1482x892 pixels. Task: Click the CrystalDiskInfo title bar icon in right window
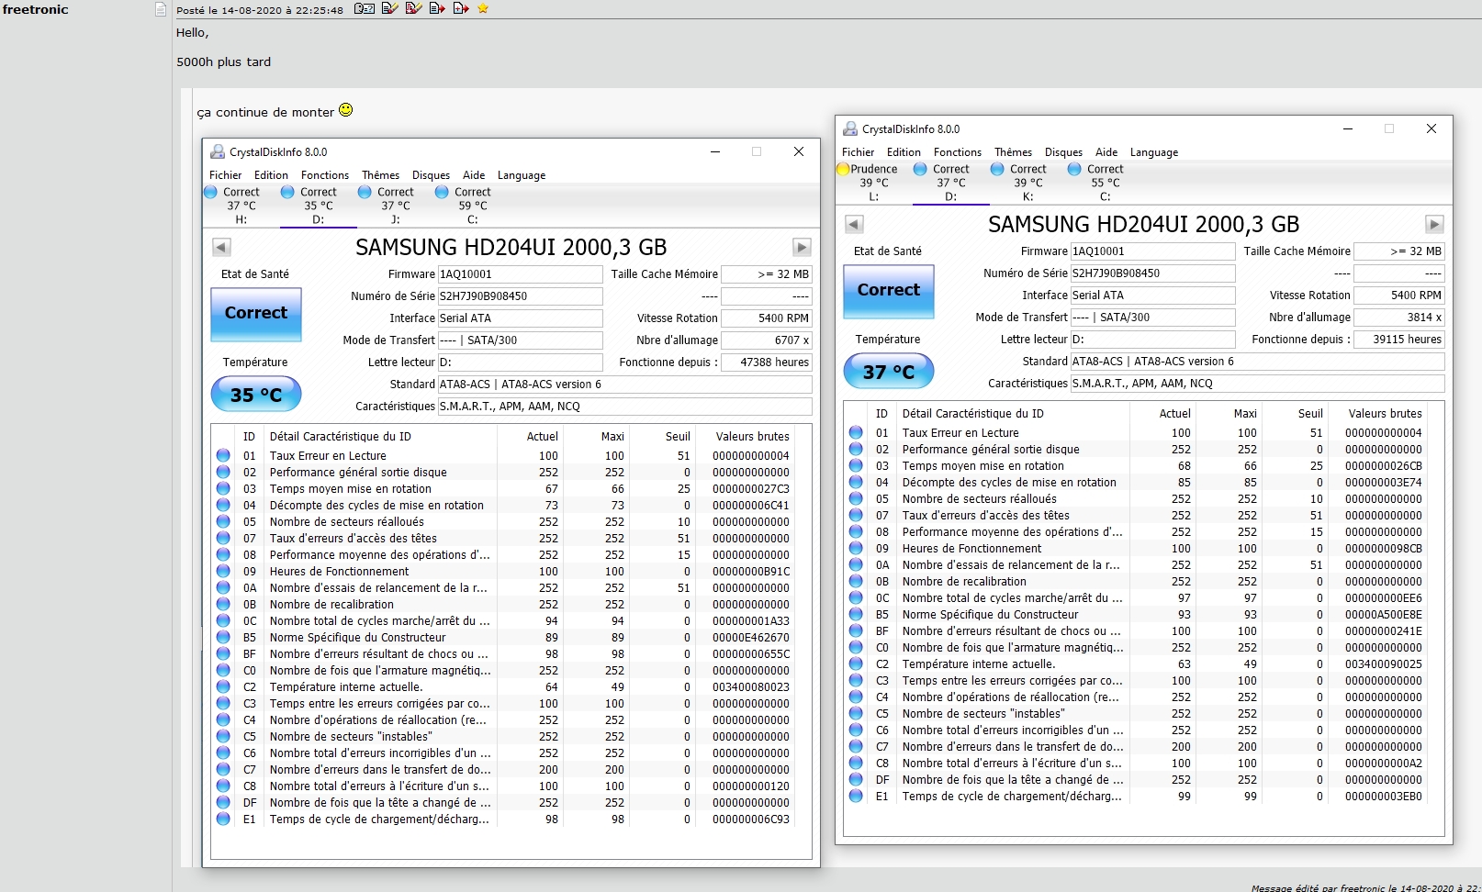(850, 128)
